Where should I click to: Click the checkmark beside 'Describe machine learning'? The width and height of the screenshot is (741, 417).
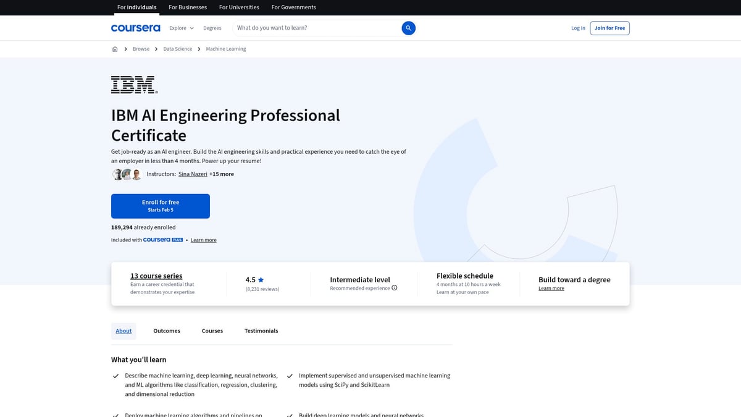[115, 376]
